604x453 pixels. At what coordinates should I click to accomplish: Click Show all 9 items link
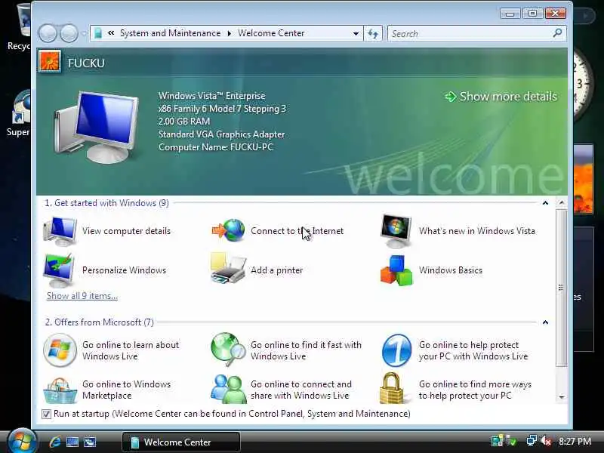tap(82, 296)
